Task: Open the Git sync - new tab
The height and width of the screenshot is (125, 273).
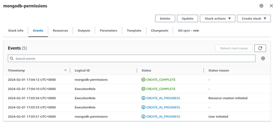Action: [x=188, y=31]
